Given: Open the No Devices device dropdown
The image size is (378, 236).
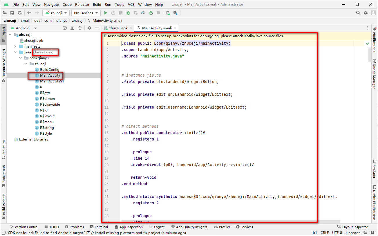Looking at the screenshot, I should [86, 13].
